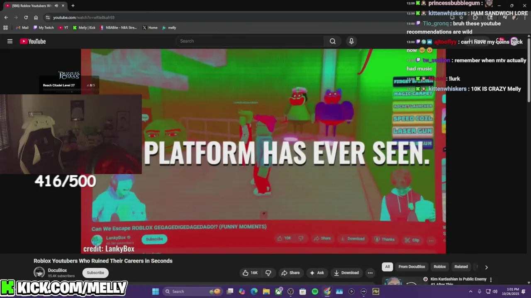Focus the Windows taskbar search box
Screen dimensions: 531x298
pos(192,291)
